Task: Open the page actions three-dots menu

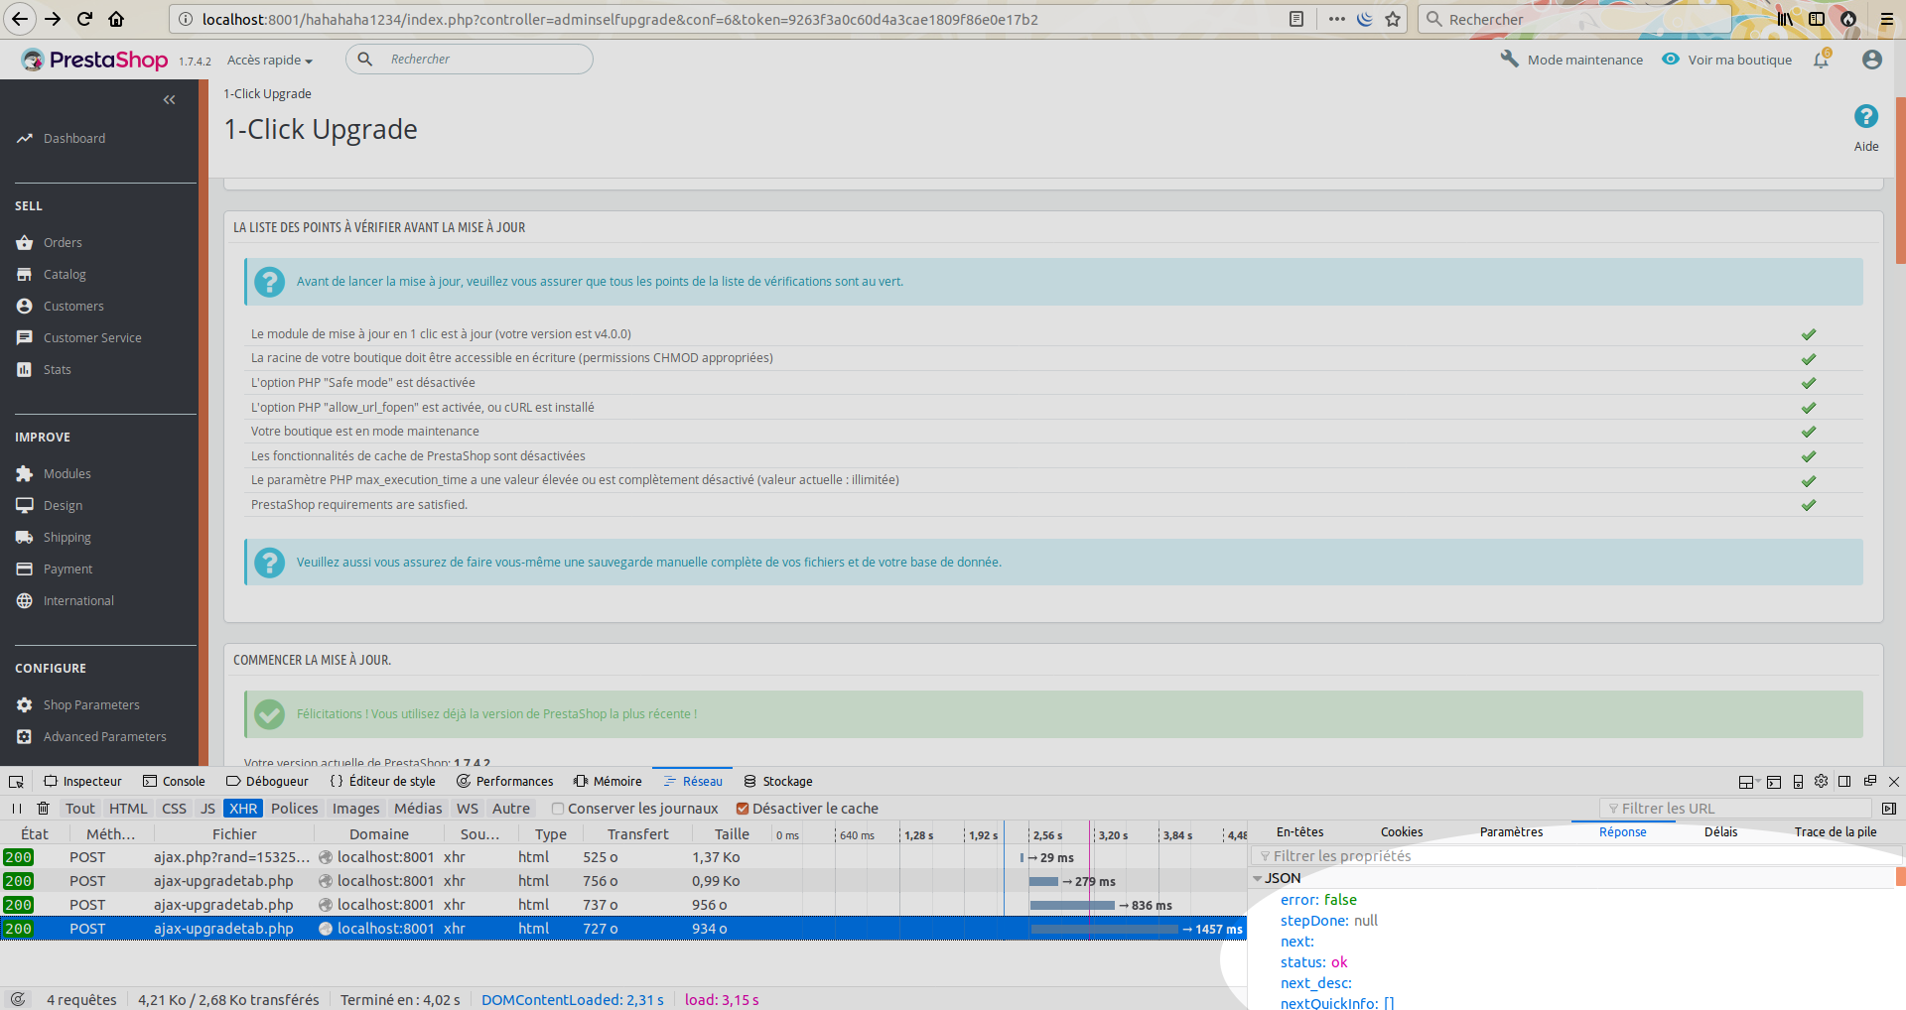Action: 1336,19
